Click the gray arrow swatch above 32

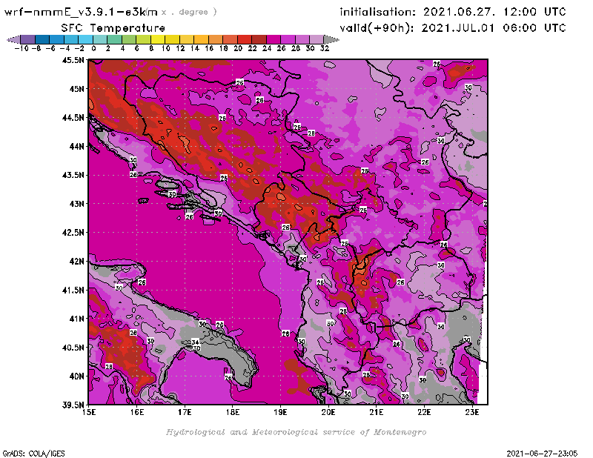pyautogui.click(x=331, y=39)
